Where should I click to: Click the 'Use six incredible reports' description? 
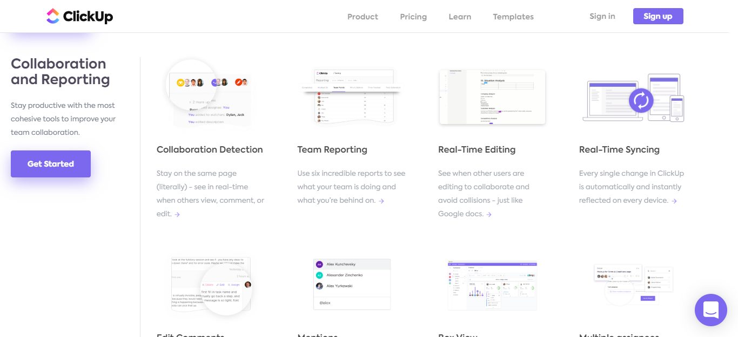[x=351, y=187]
